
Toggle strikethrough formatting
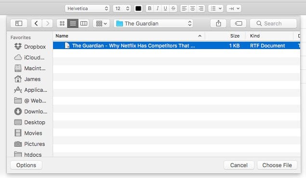173,8
